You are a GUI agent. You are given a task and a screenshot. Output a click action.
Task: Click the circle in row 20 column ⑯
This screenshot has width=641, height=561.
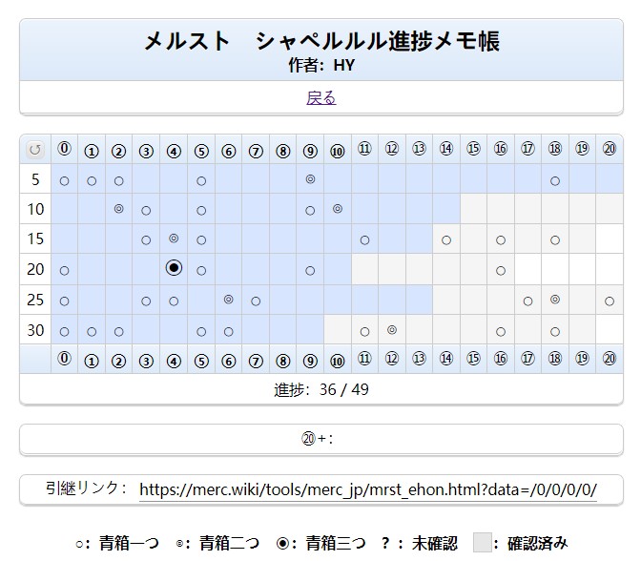point(501,271)
